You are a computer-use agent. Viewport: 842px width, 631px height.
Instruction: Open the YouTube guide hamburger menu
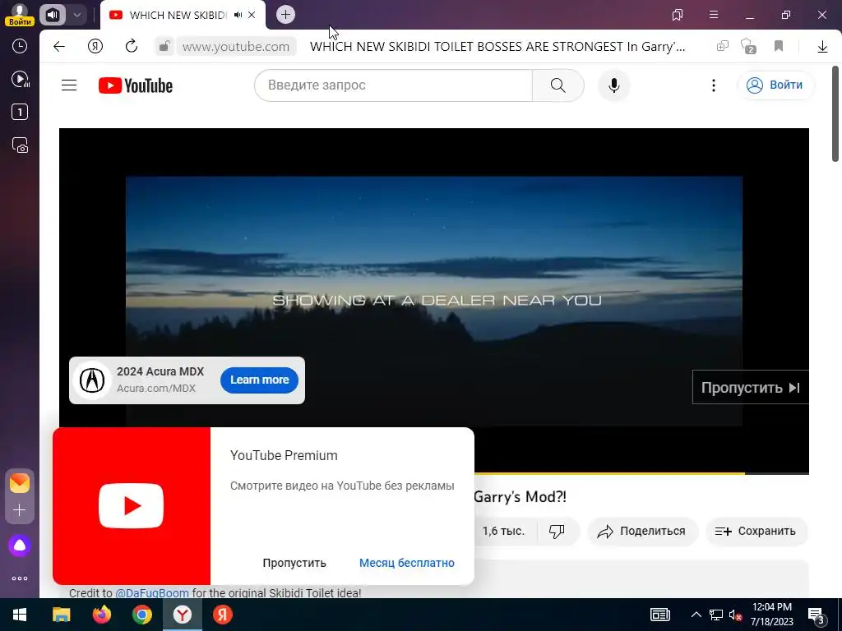(x=69, y=85)
